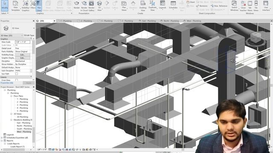The image size is (273, 153).
Task: Open View Templates in the Graphics panel
Action: 15,6
